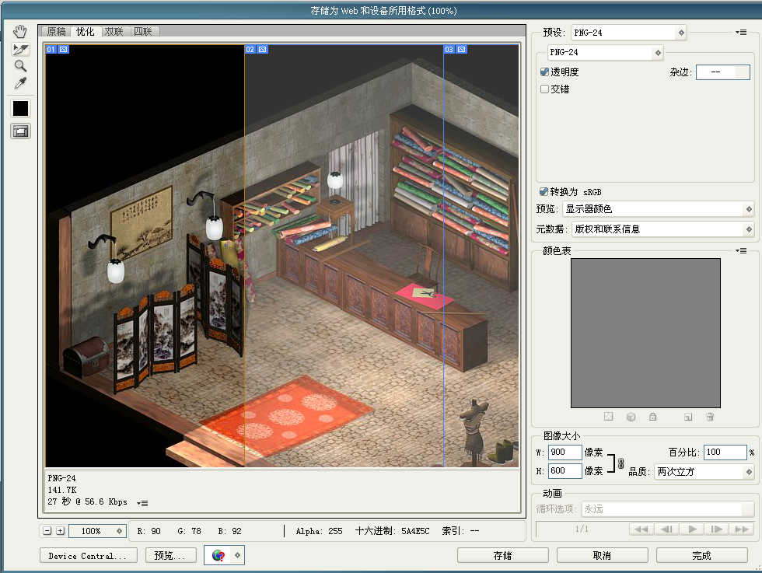Click the new color icon under color table
Viewport: 762px width, 573px height.
pos(687,417)
